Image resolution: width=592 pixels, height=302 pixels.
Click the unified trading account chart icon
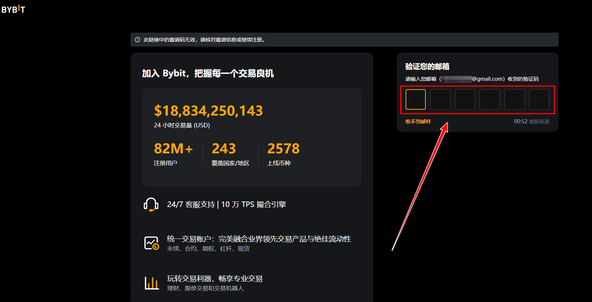pyautogui.click(x=151, y=243)
